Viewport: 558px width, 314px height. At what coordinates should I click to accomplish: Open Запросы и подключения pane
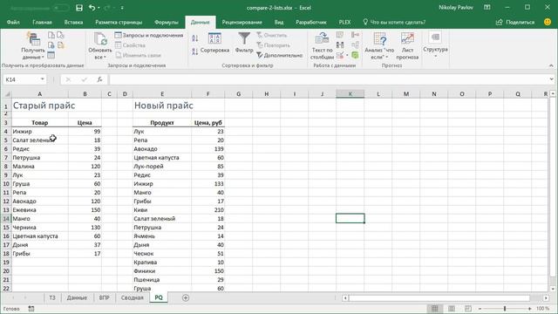click(149, 35)
